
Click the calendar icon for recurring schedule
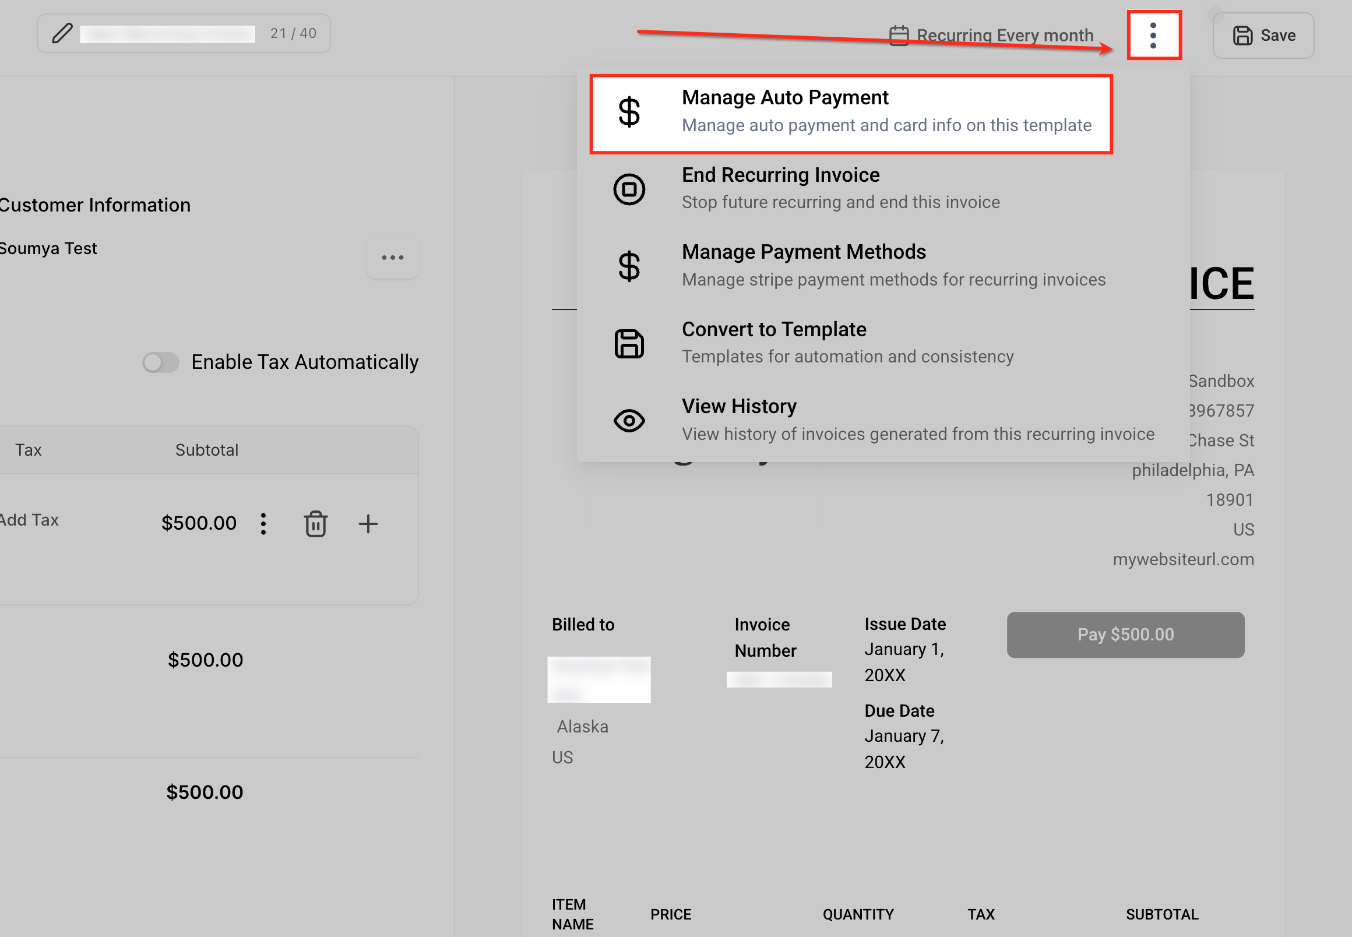(899, 35)
